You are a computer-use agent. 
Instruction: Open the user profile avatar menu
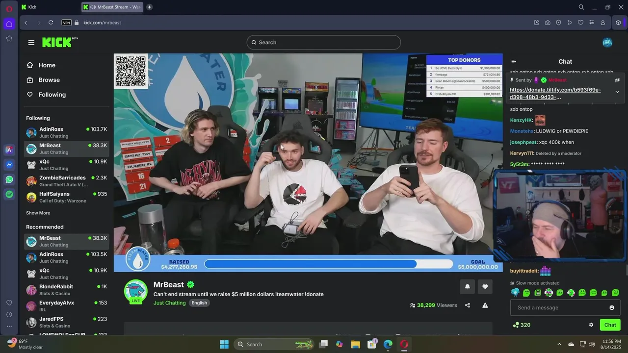coord(607,43)
